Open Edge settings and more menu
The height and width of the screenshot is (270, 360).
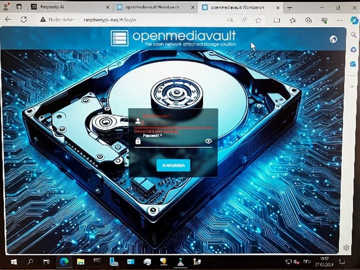(x=339, y=20)
